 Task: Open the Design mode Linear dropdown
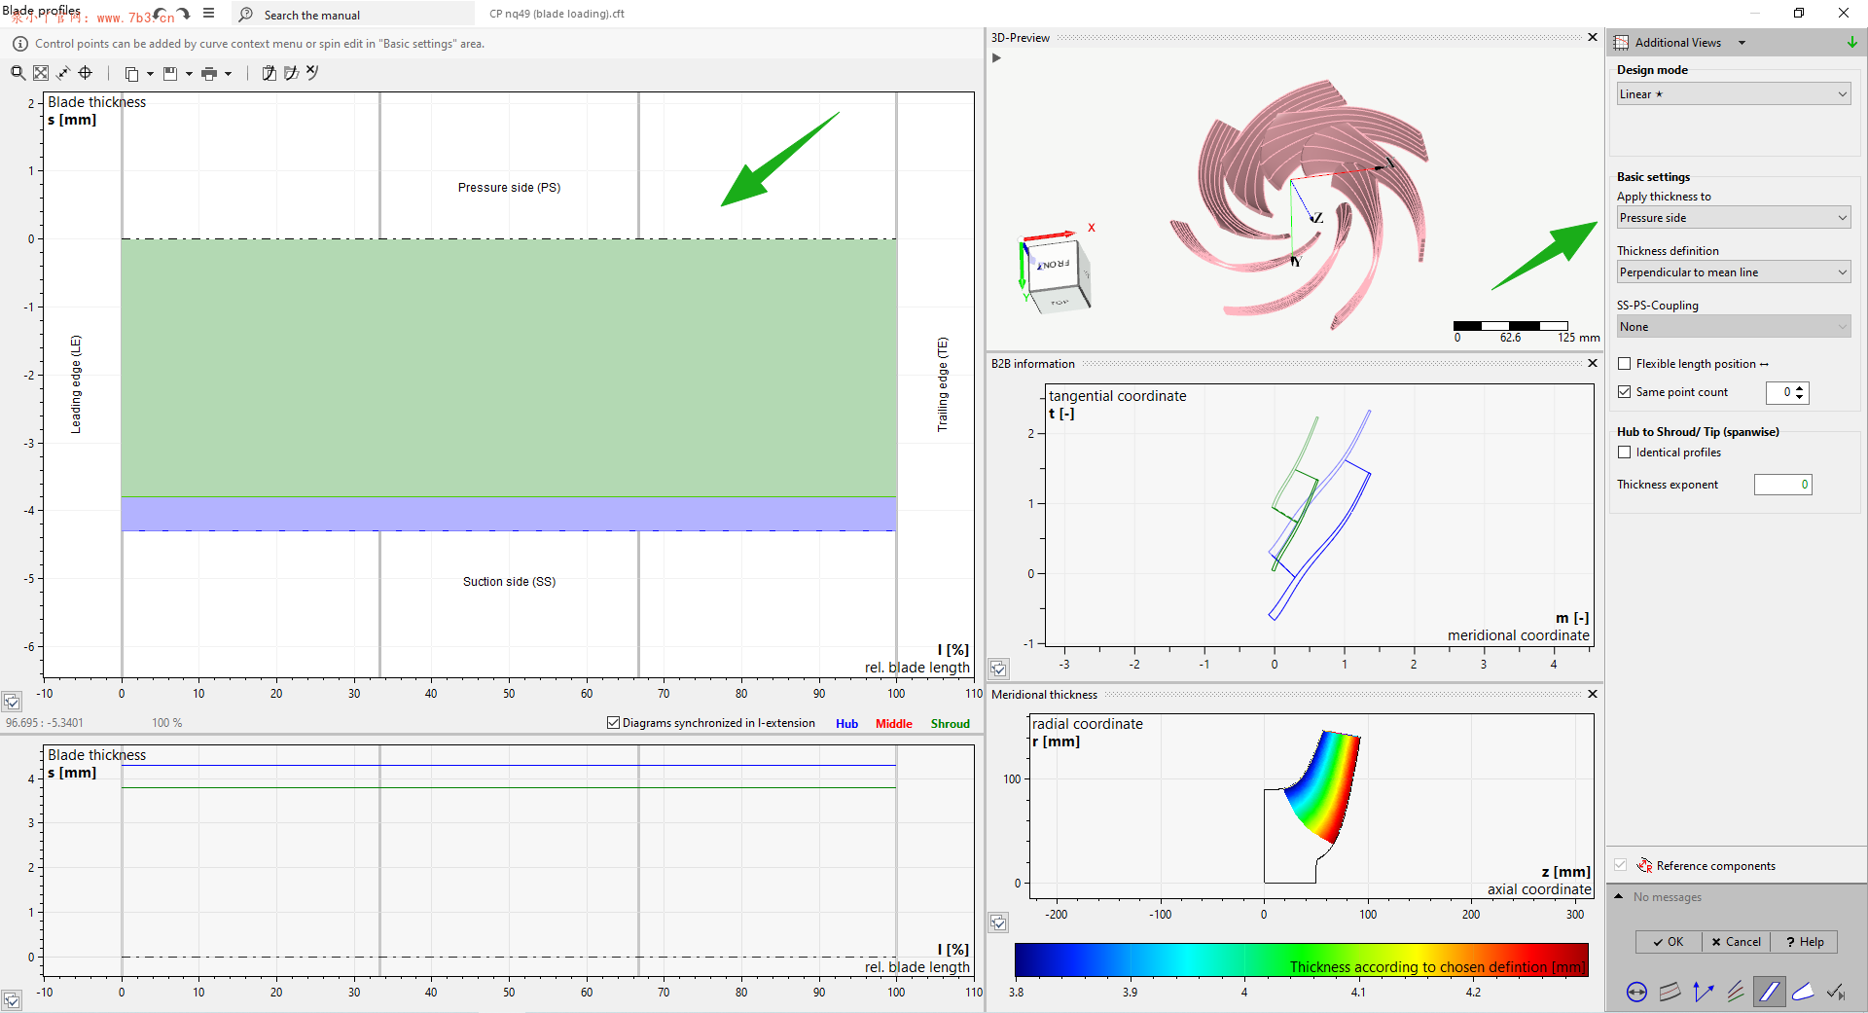pos(1733,94)
